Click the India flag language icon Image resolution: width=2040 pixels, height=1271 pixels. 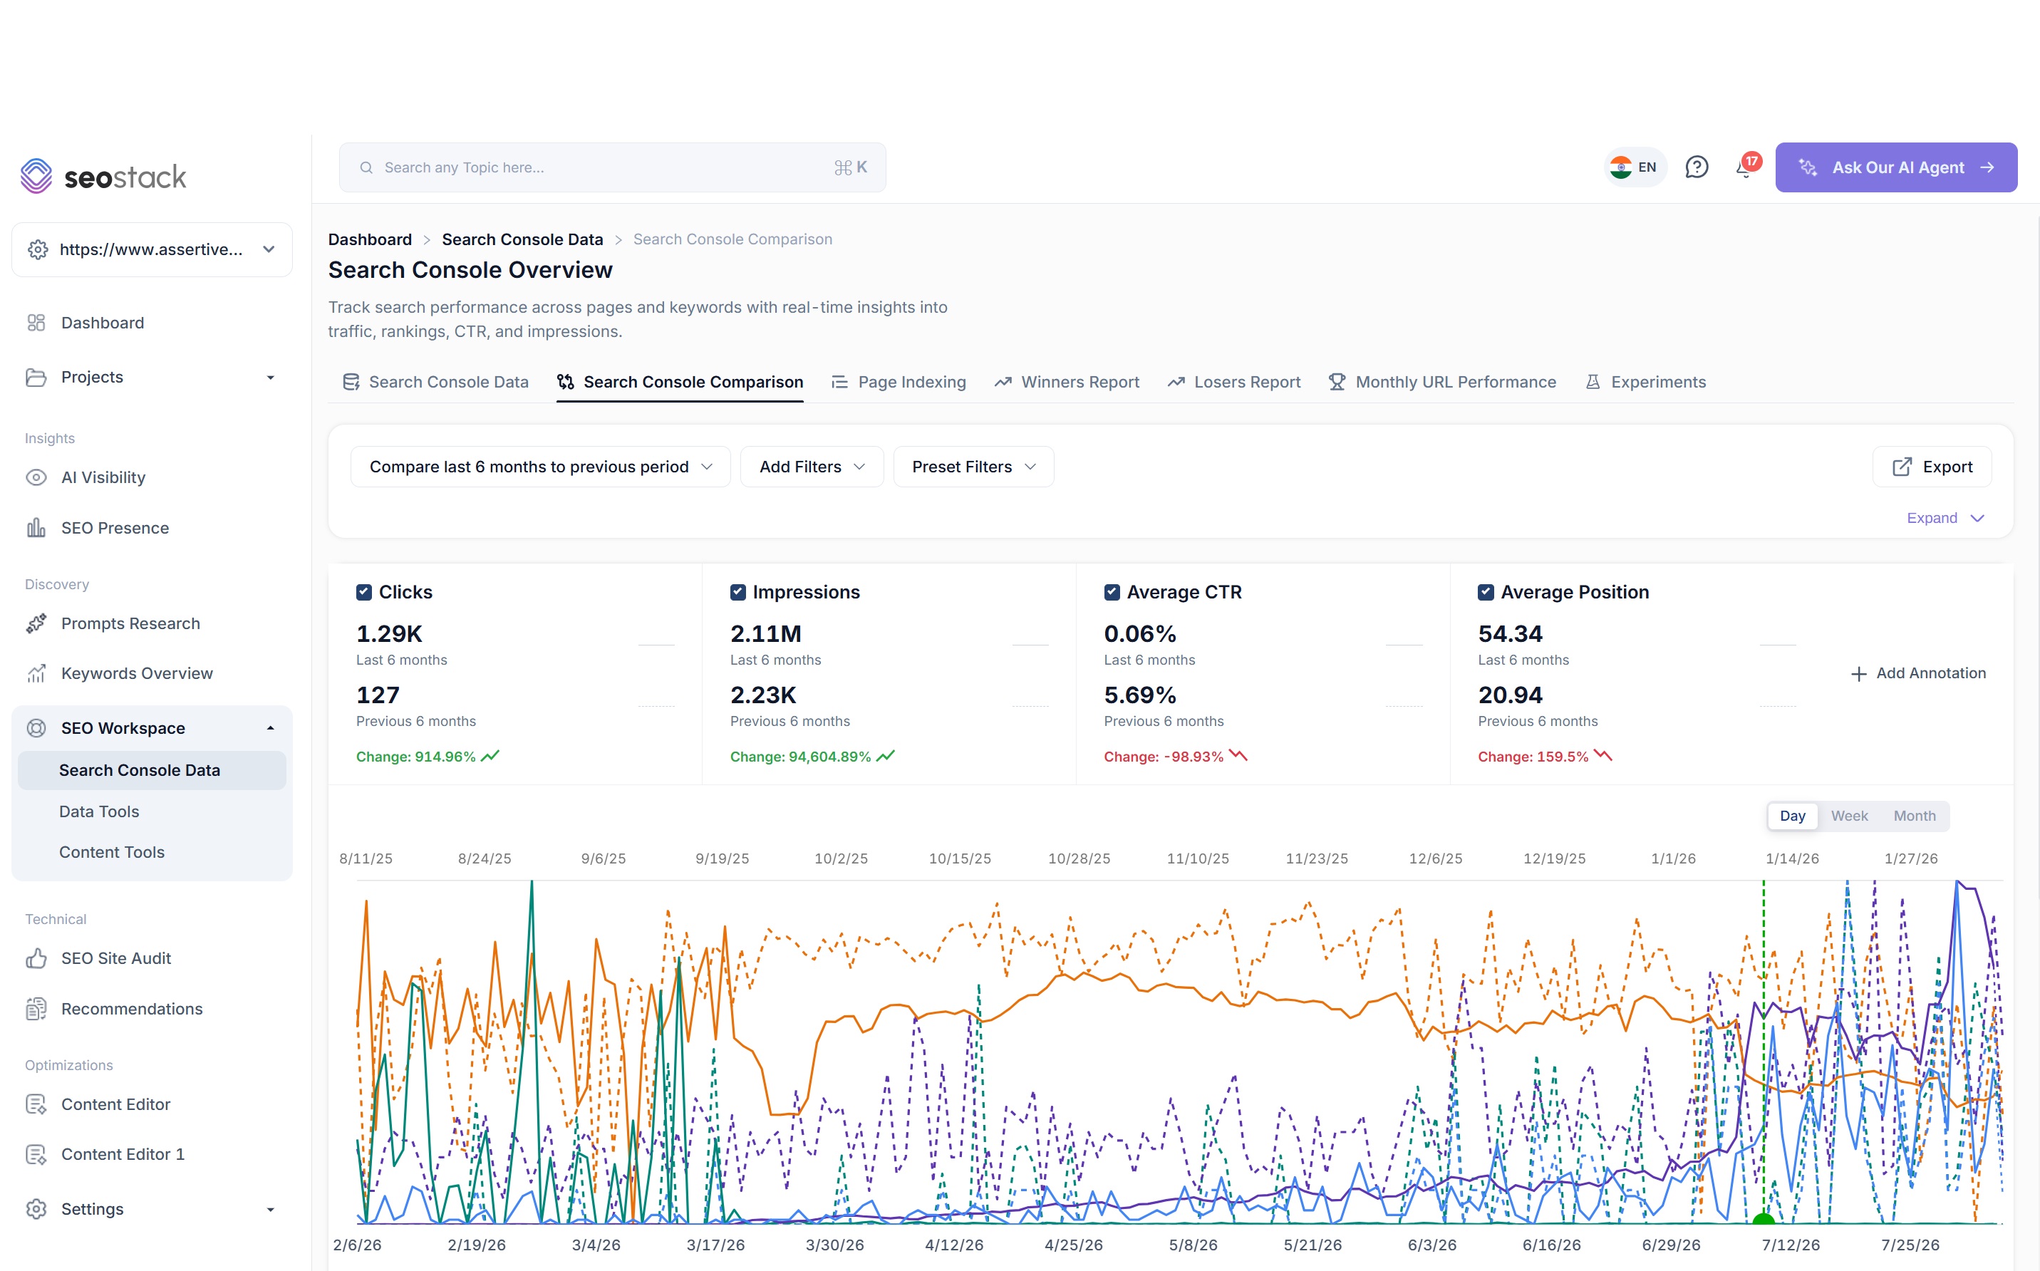tap(1622, 167)
